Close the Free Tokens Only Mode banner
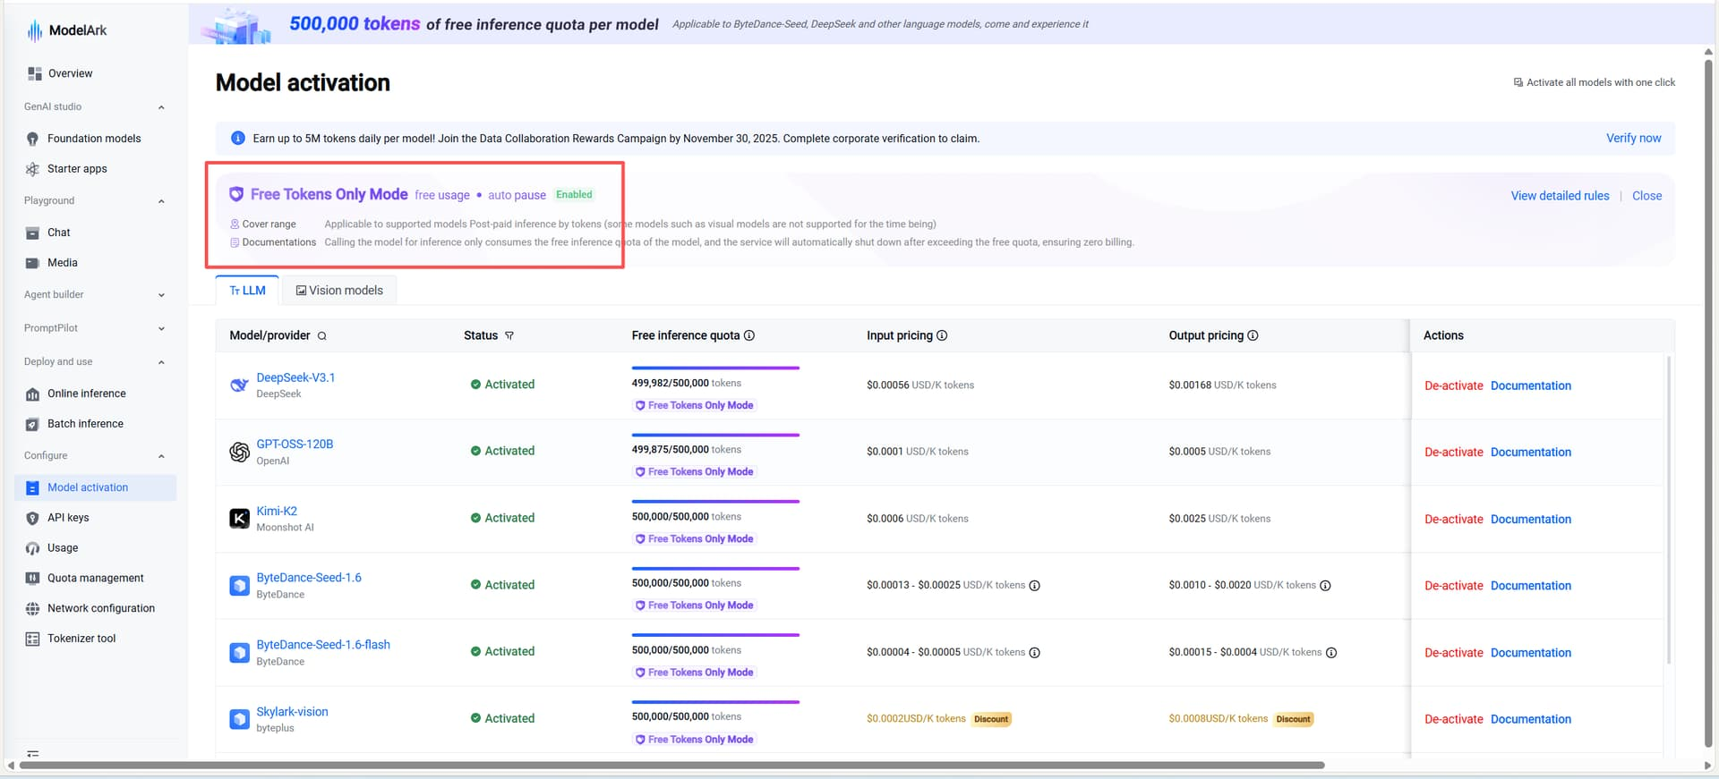 [x=1646, y=196]
